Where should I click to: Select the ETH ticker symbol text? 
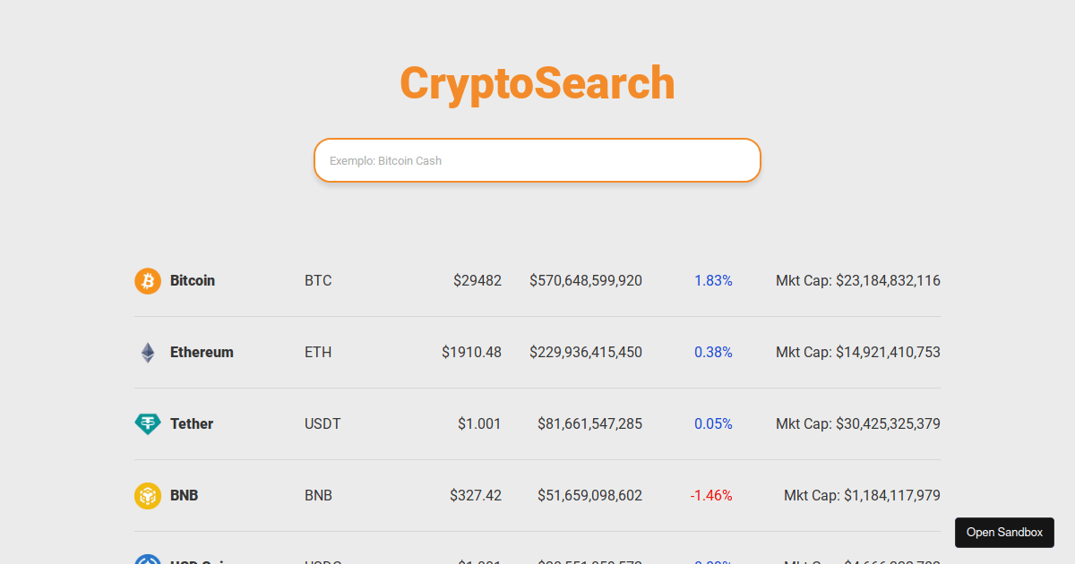(x=317, y=352)
